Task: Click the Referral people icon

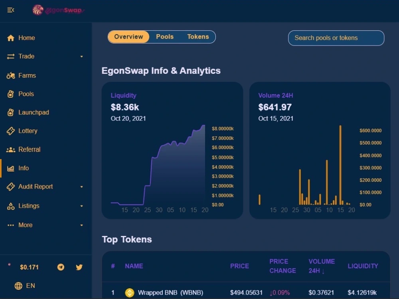Action: 10,149
